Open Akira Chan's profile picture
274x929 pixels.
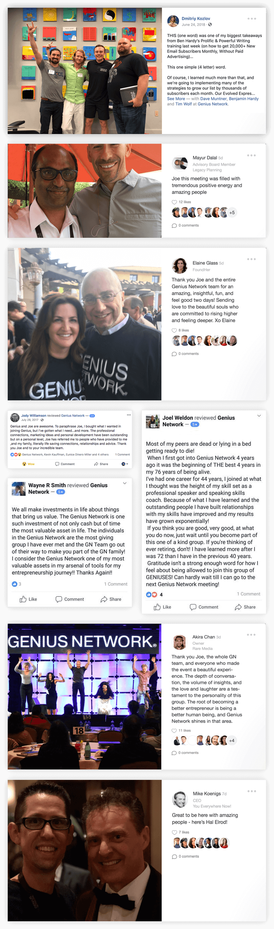pos(180,642)
